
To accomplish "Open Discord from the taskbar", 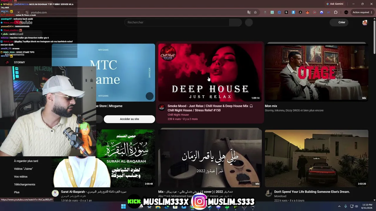I will click(x=218, y=207).
